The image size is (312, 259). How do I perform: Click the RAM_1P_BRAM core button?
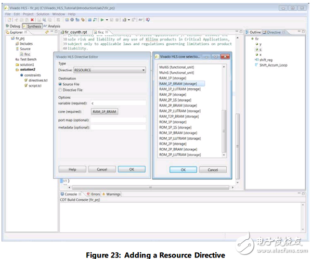(105, 112)
